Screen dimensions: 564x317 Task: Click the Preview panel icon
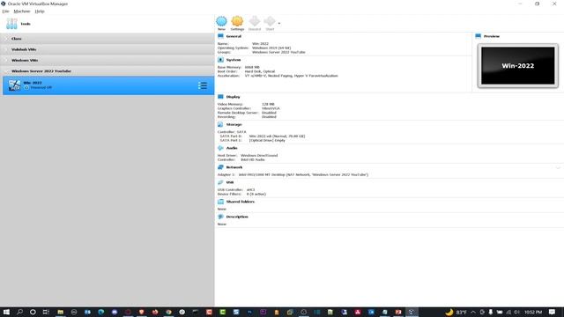click(478, 36)
